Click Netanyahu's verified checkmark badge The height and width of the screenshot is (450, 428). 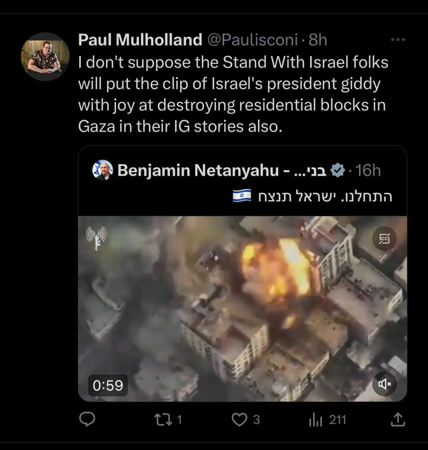(337, 170)
